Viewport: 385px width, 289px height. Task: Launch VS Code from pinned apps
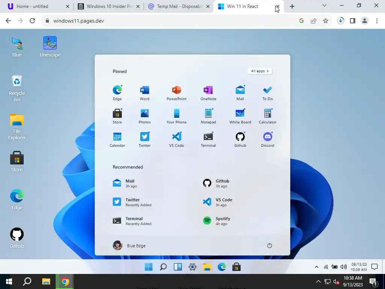pyautogui.click(x=176, y=139)
